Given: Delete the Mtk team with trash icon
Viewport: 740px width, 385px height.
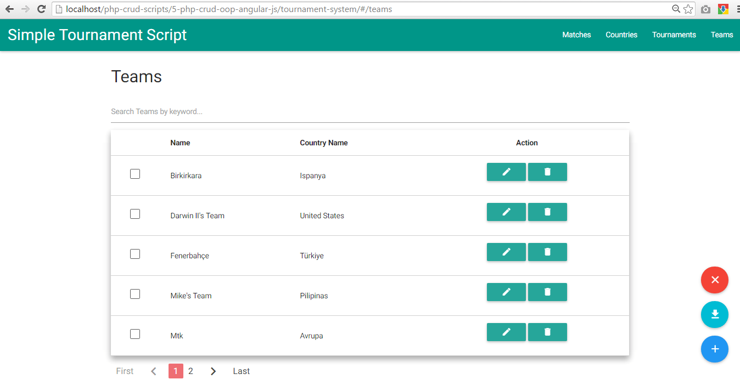Looking at the screenshot, I should tap(547, 332).
